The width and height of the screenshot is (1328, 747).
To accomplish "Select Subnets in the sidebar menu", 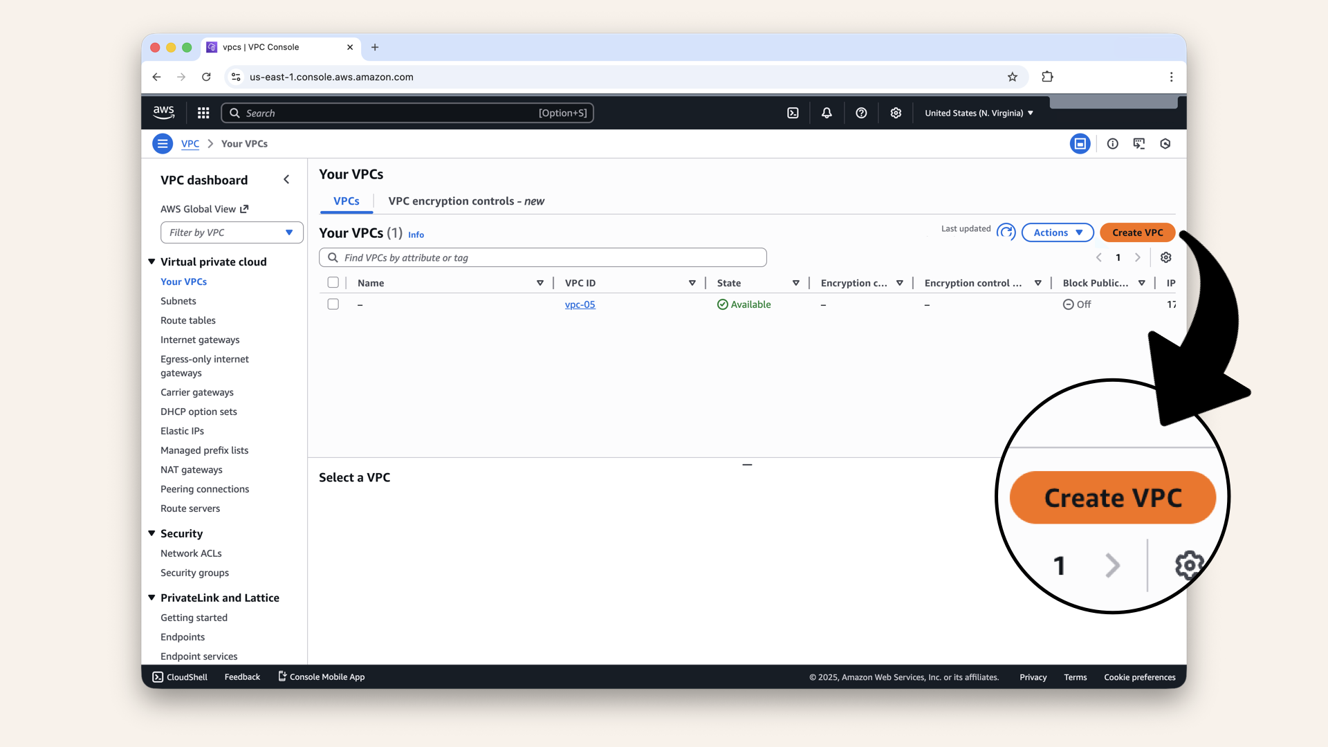I will point(178,301).
